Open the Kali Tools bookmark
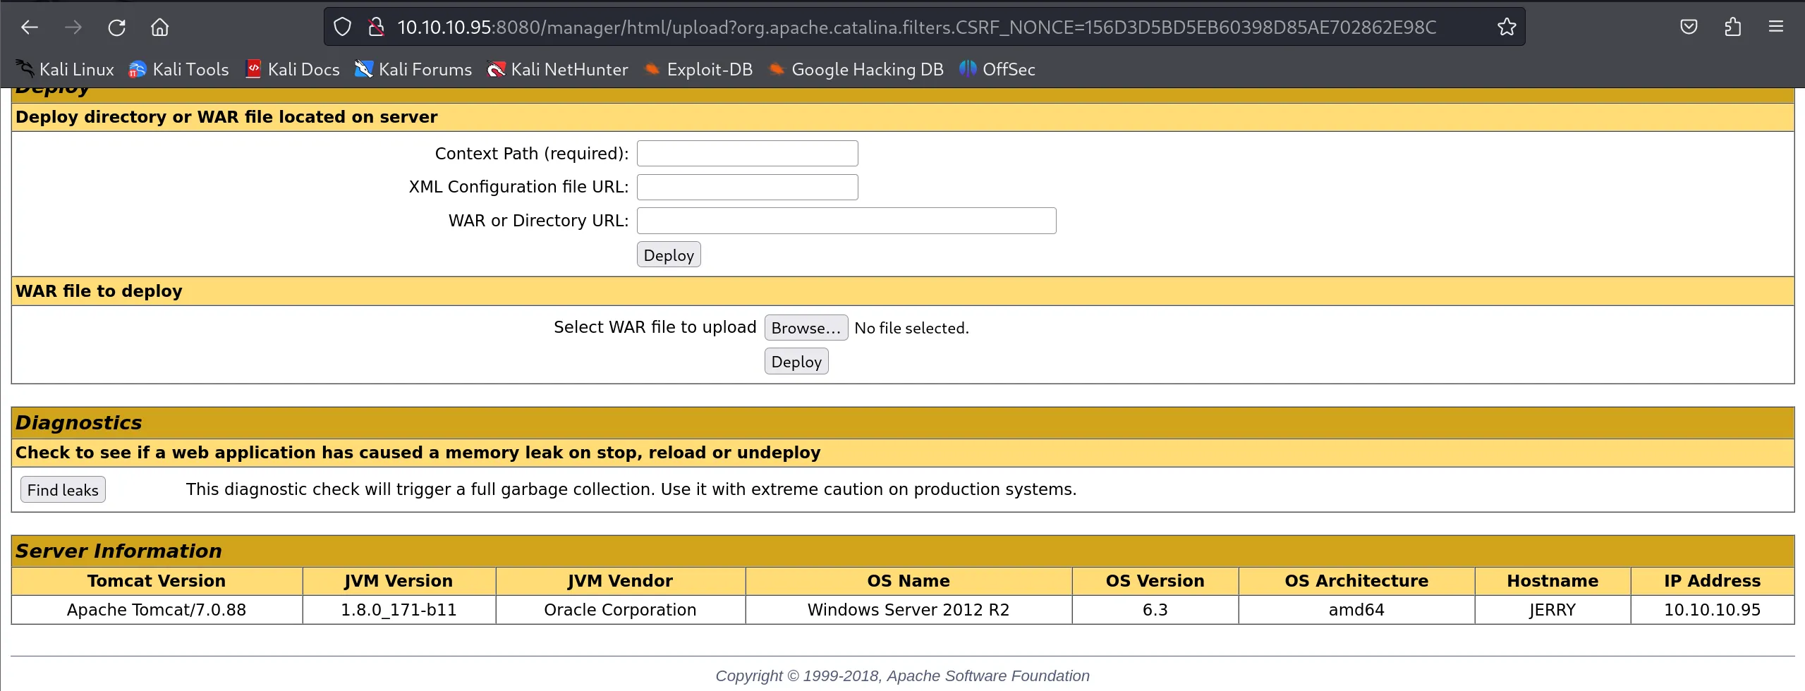Viewport: 1805px width, 691px height. pyautogui.click(x=179, y=69)
